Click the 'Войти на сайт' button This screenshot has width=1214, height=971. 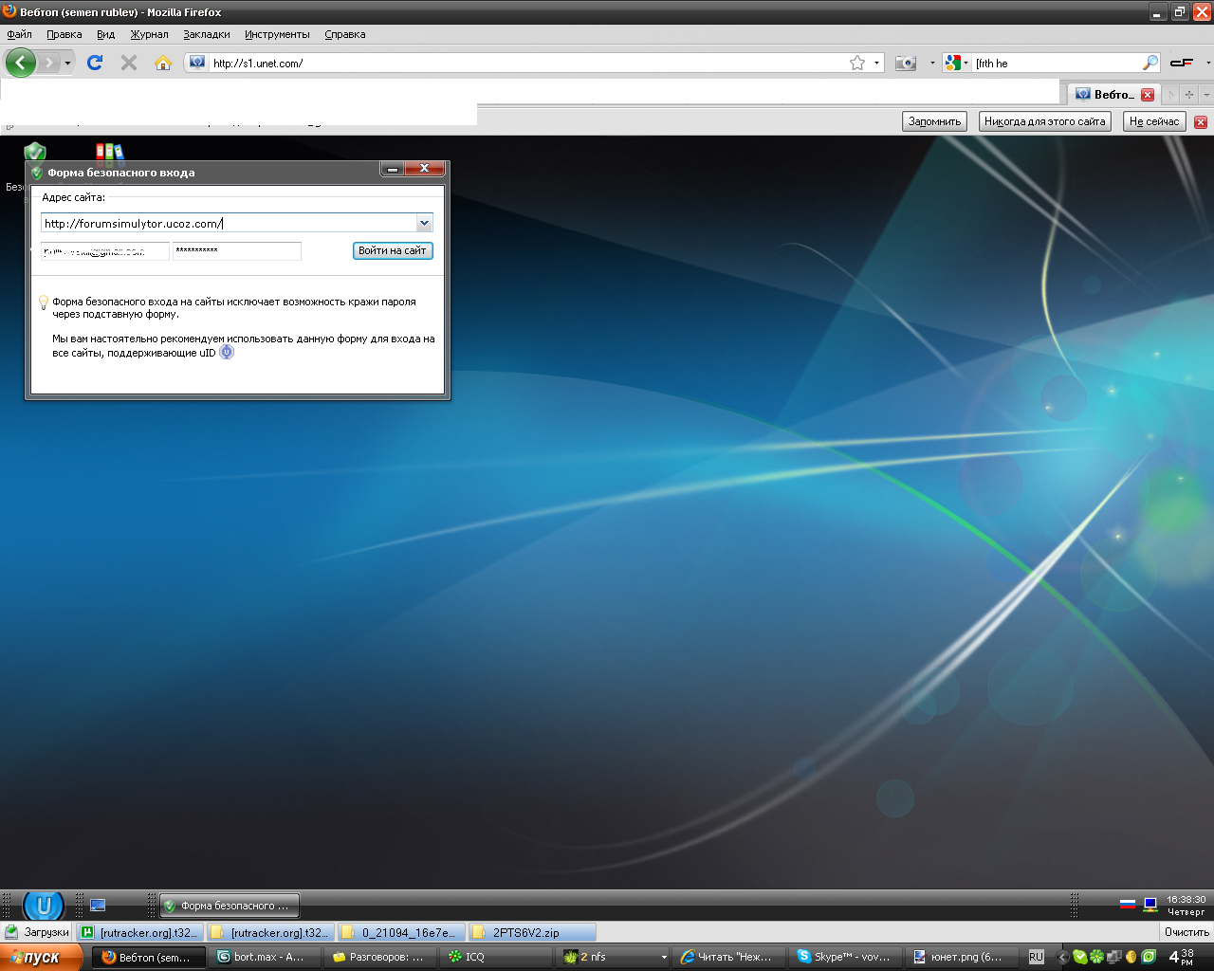393,251
